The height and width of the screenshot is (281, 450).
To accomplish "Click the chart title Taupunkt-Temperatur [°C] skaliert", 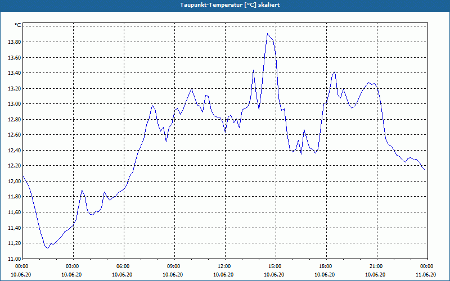I will point(230,5).
